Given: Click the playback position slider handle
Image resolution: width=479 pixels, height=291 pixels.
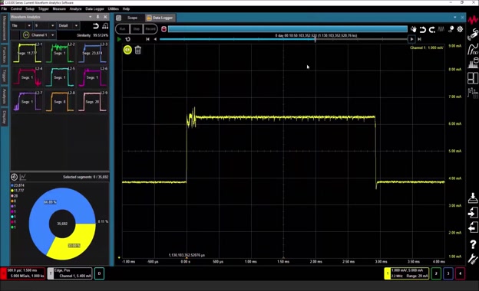Looking at the screenshot, I should coord(315,39).
